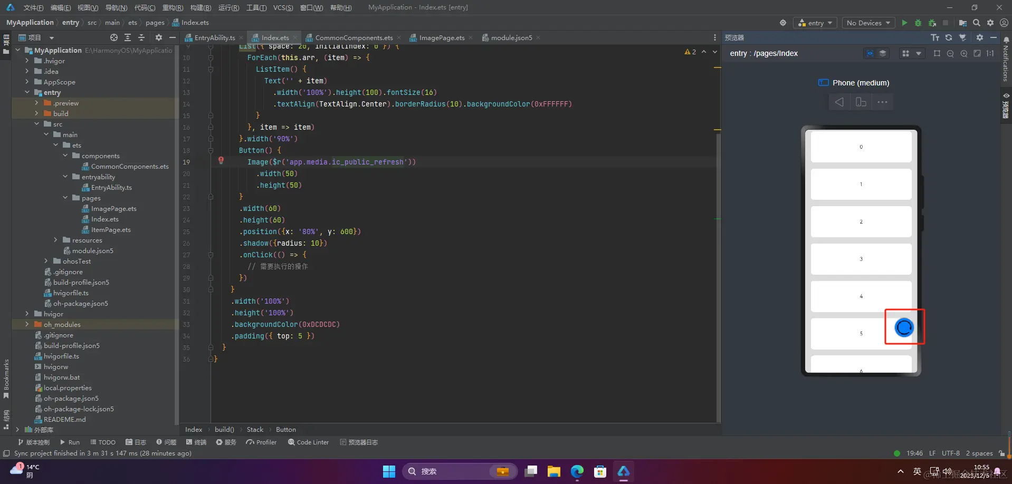Viewport: 1012px width, 484px height.
Task: Expand the AppScope folder
Action: pyautogui.click(x=27, y=82)
